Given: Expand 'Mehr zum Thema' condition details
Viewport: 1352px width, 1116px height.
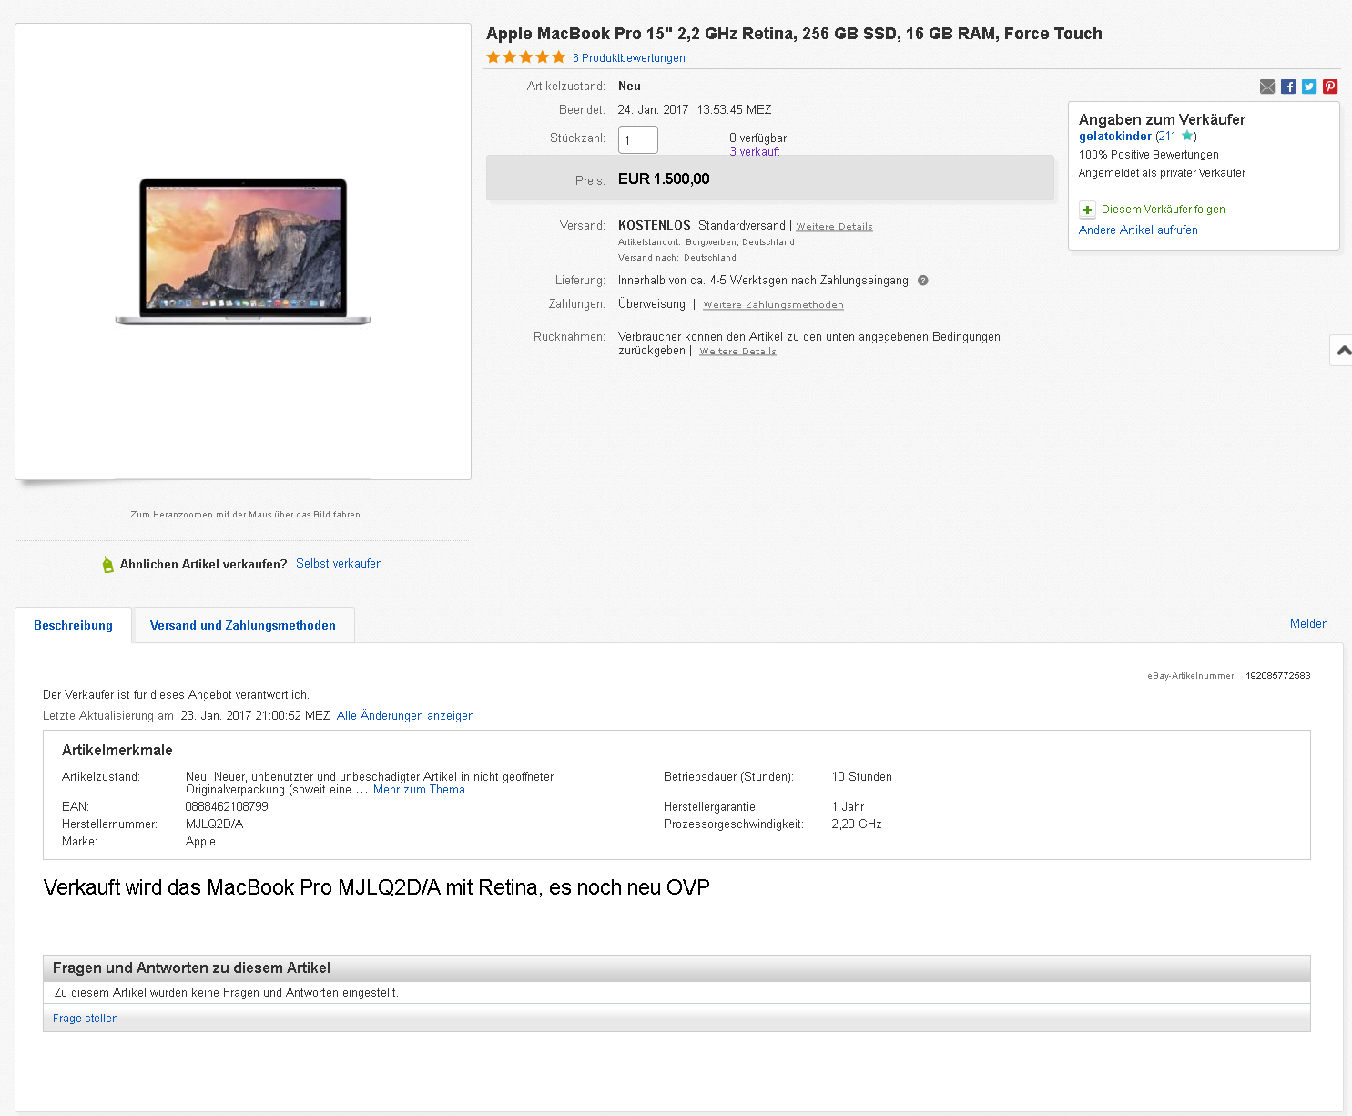Looking at the screenshot, I should [x=419, y=790].
